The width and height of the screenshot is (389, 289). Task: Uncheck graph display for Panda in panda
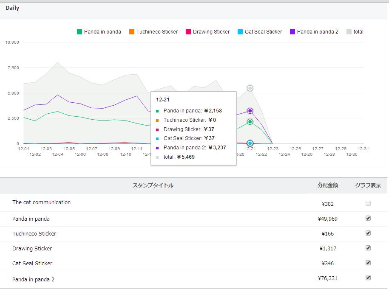pyautogui.click(x=368, y=218)
